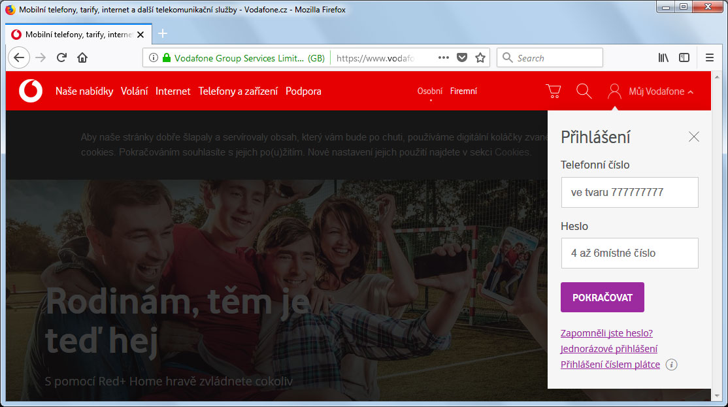Image resolution: width=728 pixels, height=407 pixels.
Task: Show site information for the Vodafone page
Action: click(153, 57)
